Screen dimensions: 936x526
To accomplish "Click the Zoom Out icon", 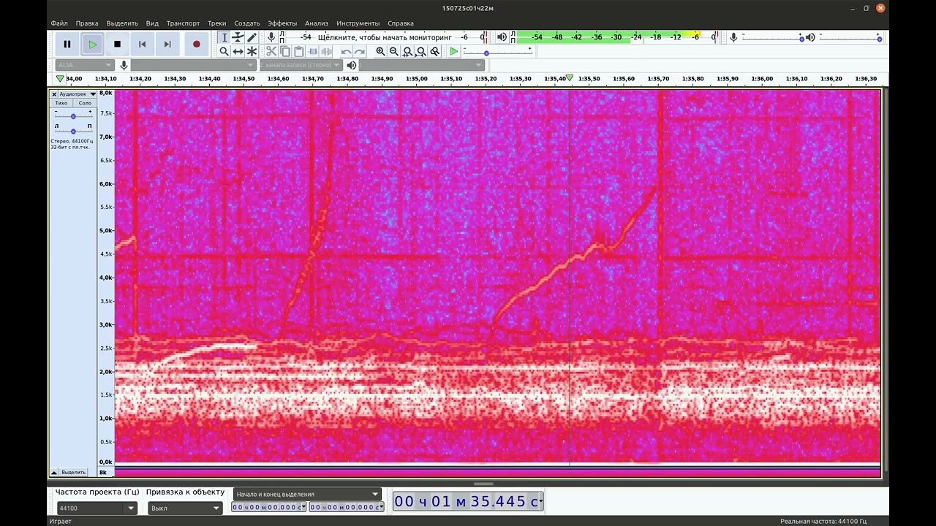I will pyautogui.click(x=394, y=51).
